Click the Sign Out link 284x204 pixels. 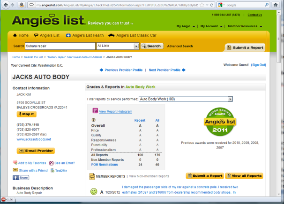pyautogui.click(x=259, y=65)
